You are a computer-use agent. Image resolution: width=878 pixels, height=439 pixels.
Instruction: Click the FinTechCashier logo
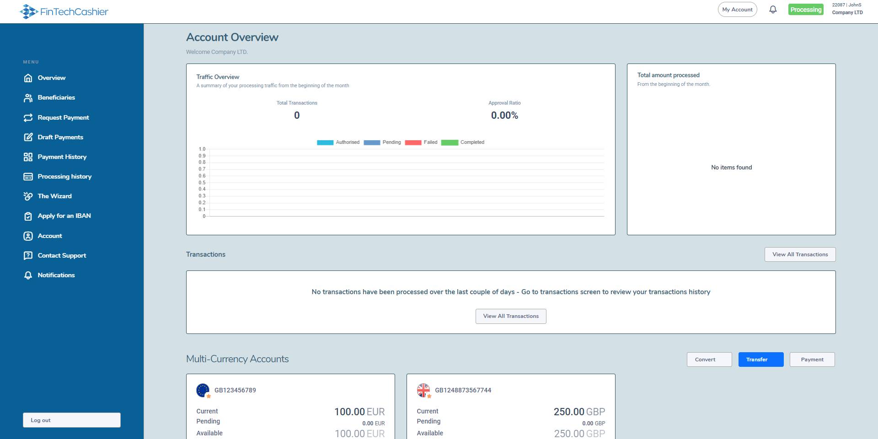[64, 11]
